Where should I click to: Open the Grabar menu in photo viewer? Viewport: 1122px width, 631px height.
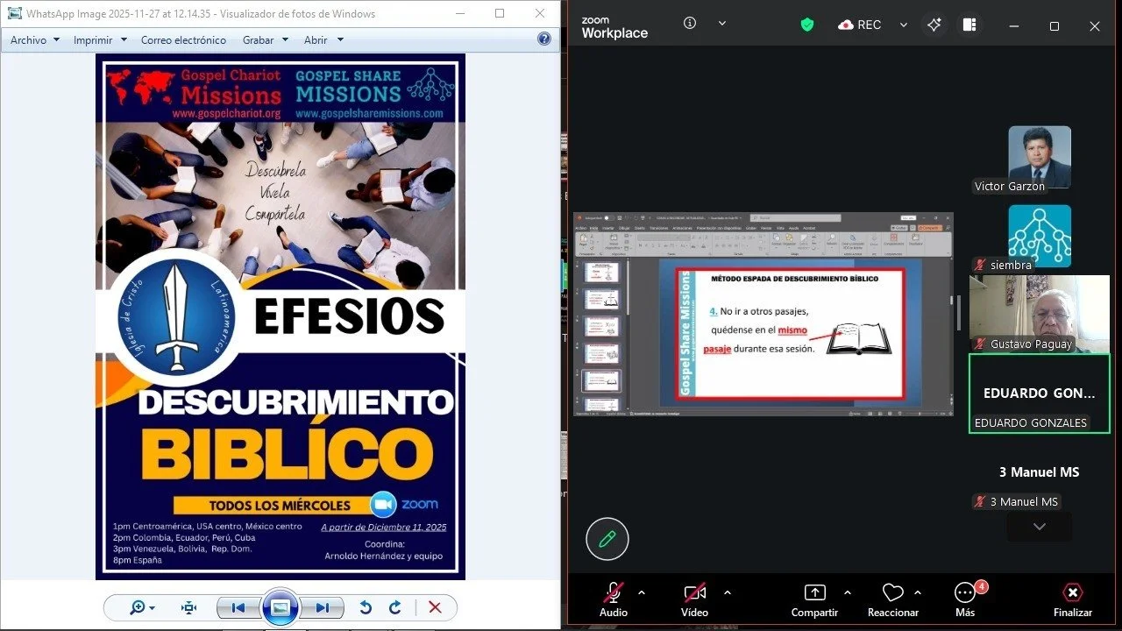(x=265, y=39)
